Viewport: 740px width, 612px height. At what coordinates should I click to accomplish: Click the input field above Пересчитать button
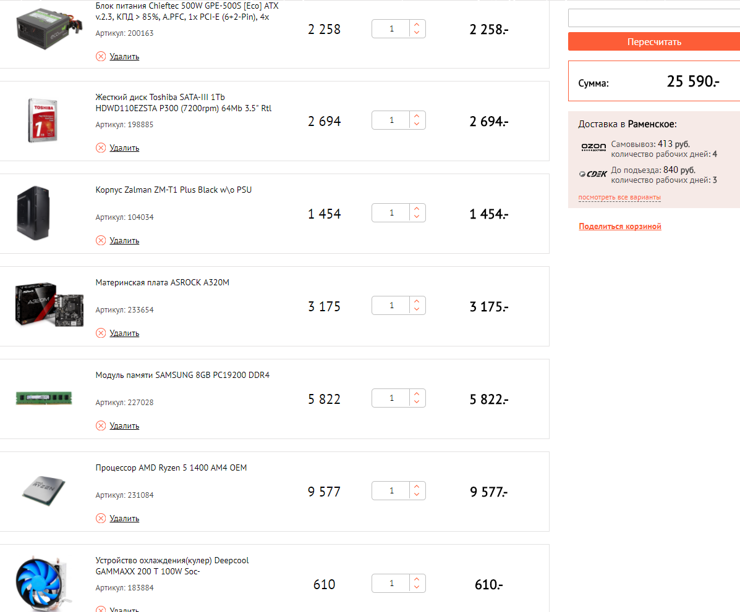[653, 18]
